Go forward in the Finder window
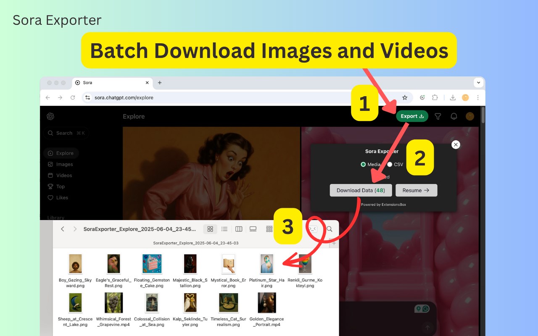538x336 pixels. coord(75,229)
